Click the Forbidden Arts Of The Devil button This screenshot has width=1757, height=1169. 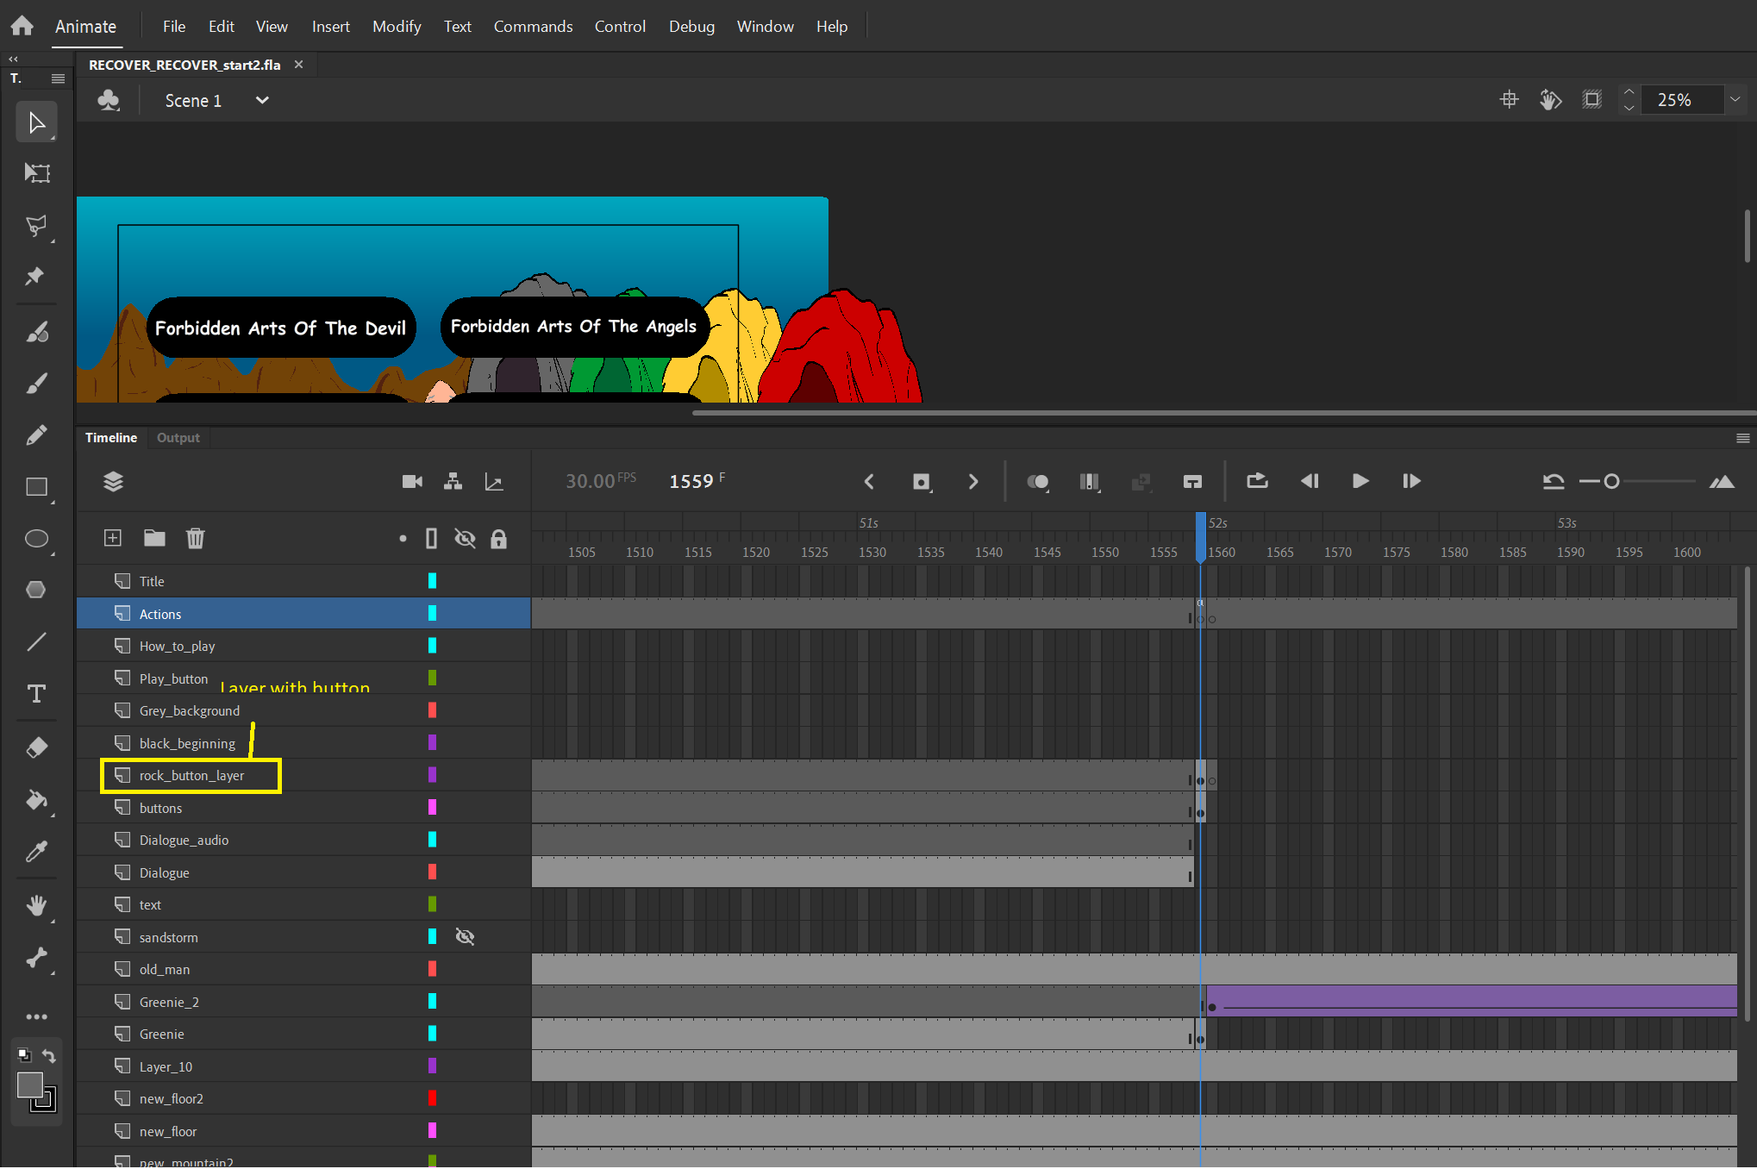pos(280,328)
